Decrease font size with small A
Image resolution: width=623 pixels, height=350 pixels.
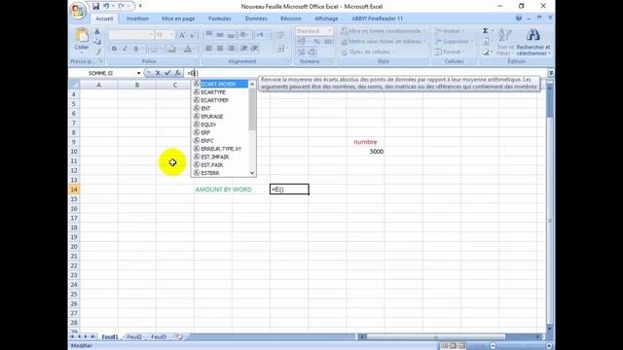[x=193, y=35]
